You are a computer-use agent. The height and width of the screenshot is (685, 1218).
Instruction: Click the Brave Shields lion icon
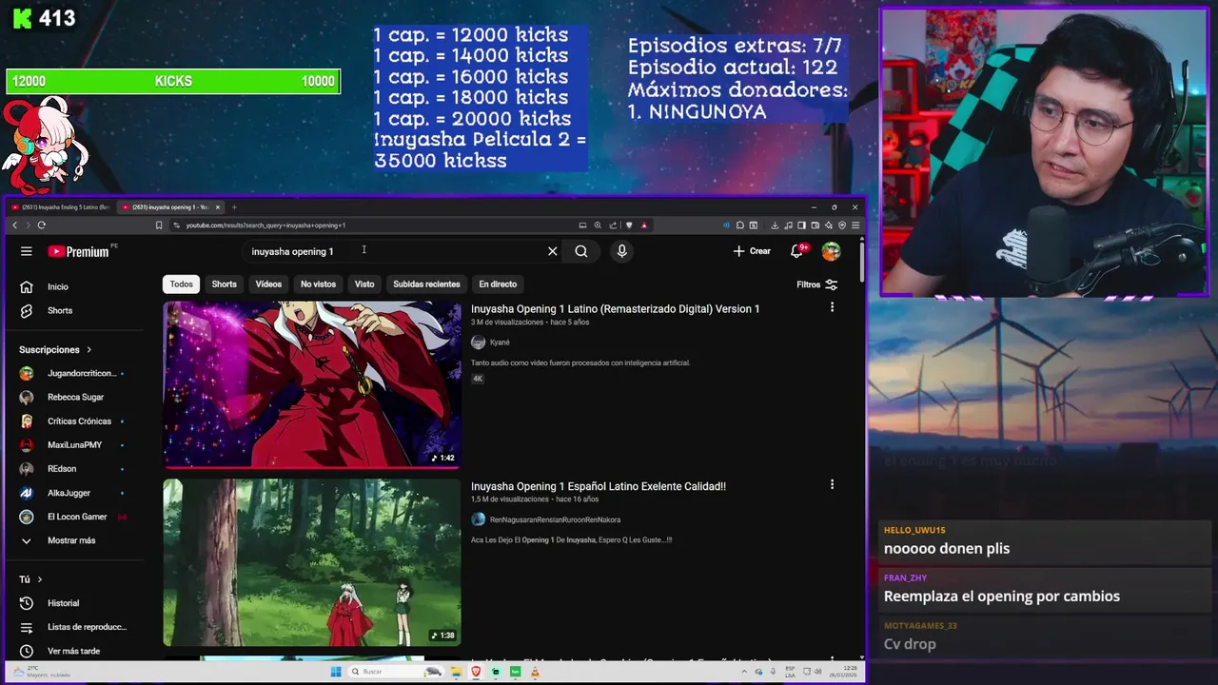tap(629, 225)
